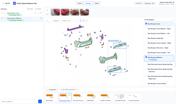Screen dimensions: 176x104
Task: Open the third vehicle photo thumbnail
Action: tap(75, 12)
